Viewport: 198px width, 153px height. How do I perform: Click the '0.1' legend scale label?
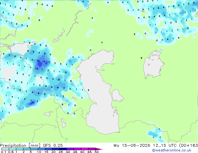[3, 152]
